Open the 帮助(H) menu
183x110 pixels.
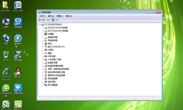click(69, 16)
